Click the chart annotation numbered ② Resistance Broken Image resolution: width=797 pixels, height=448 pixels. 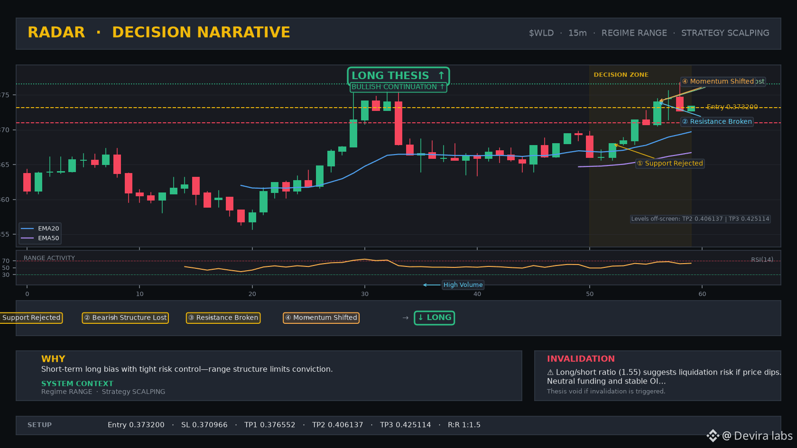pos(717,122)
